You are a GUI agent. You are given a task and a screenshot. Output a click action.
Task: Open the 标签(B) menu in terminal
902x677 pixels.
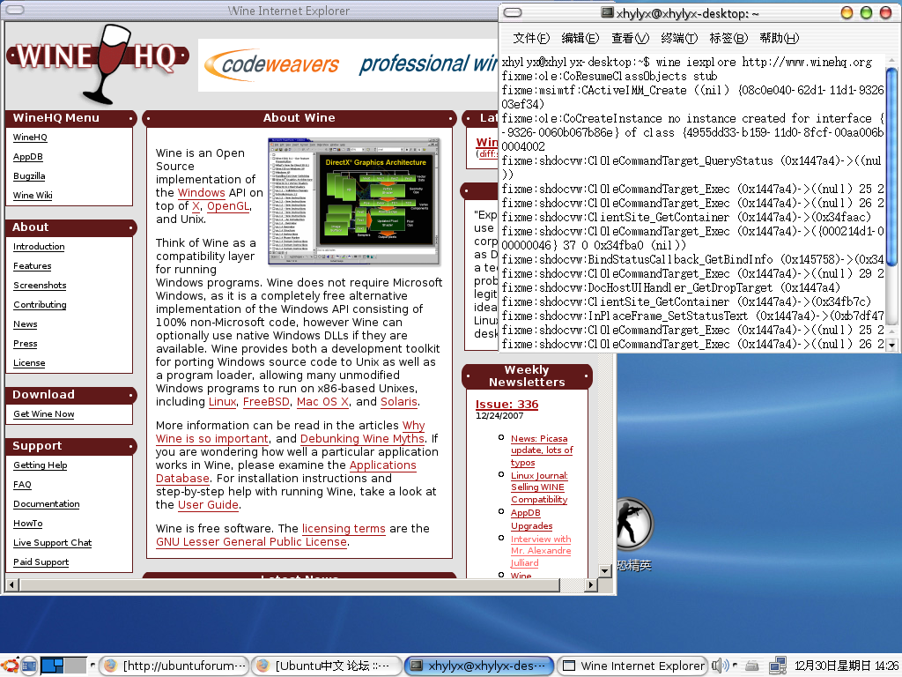pyautogui.click(x=728, y=38)
